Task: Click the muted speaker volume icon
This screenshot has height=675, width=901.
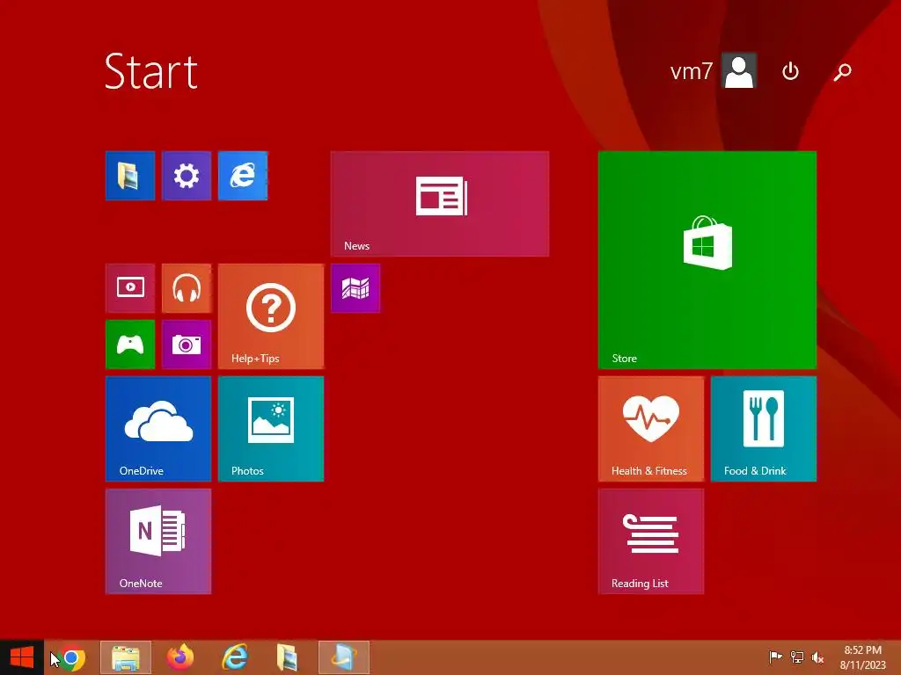Action: (x=817, y=657)
